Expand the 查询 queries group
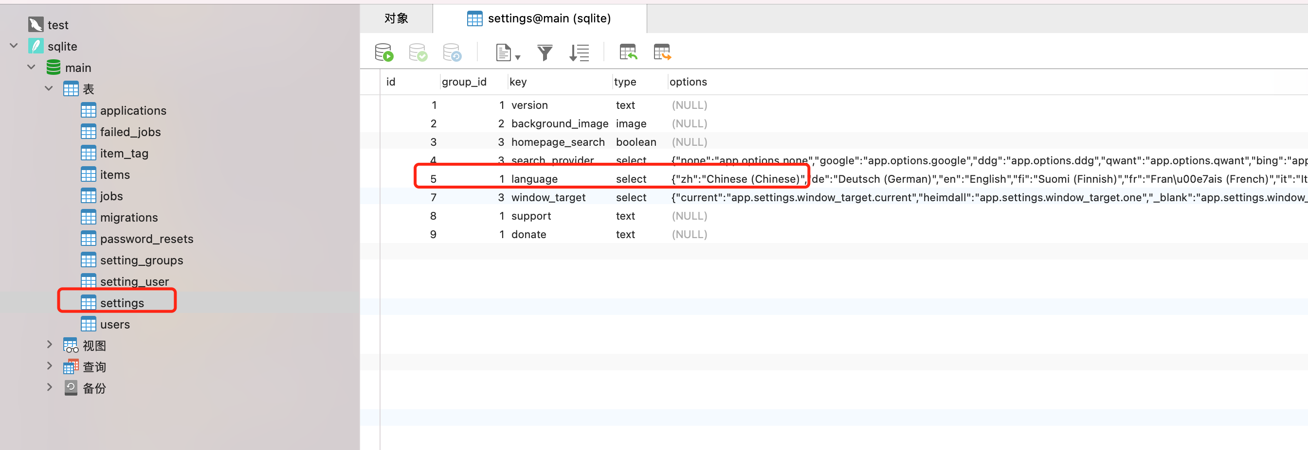 coord(49,366)
